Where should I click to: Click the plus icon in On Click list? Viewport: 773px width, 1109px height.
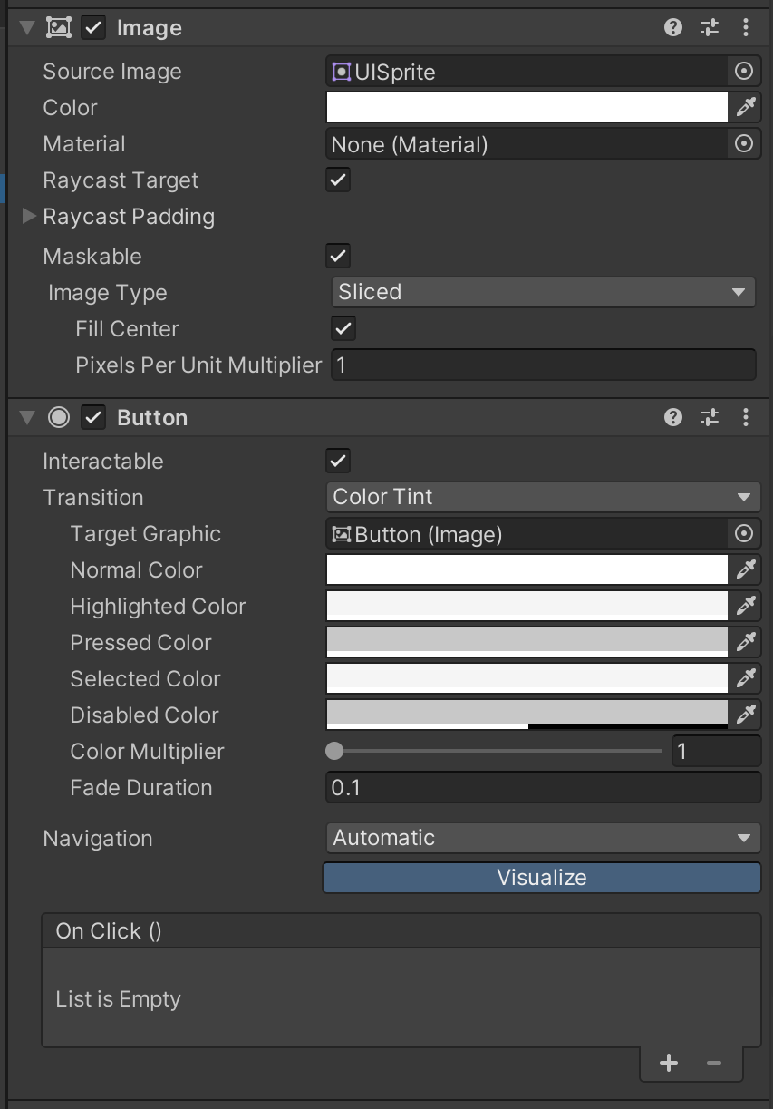tap(669, 1063)
